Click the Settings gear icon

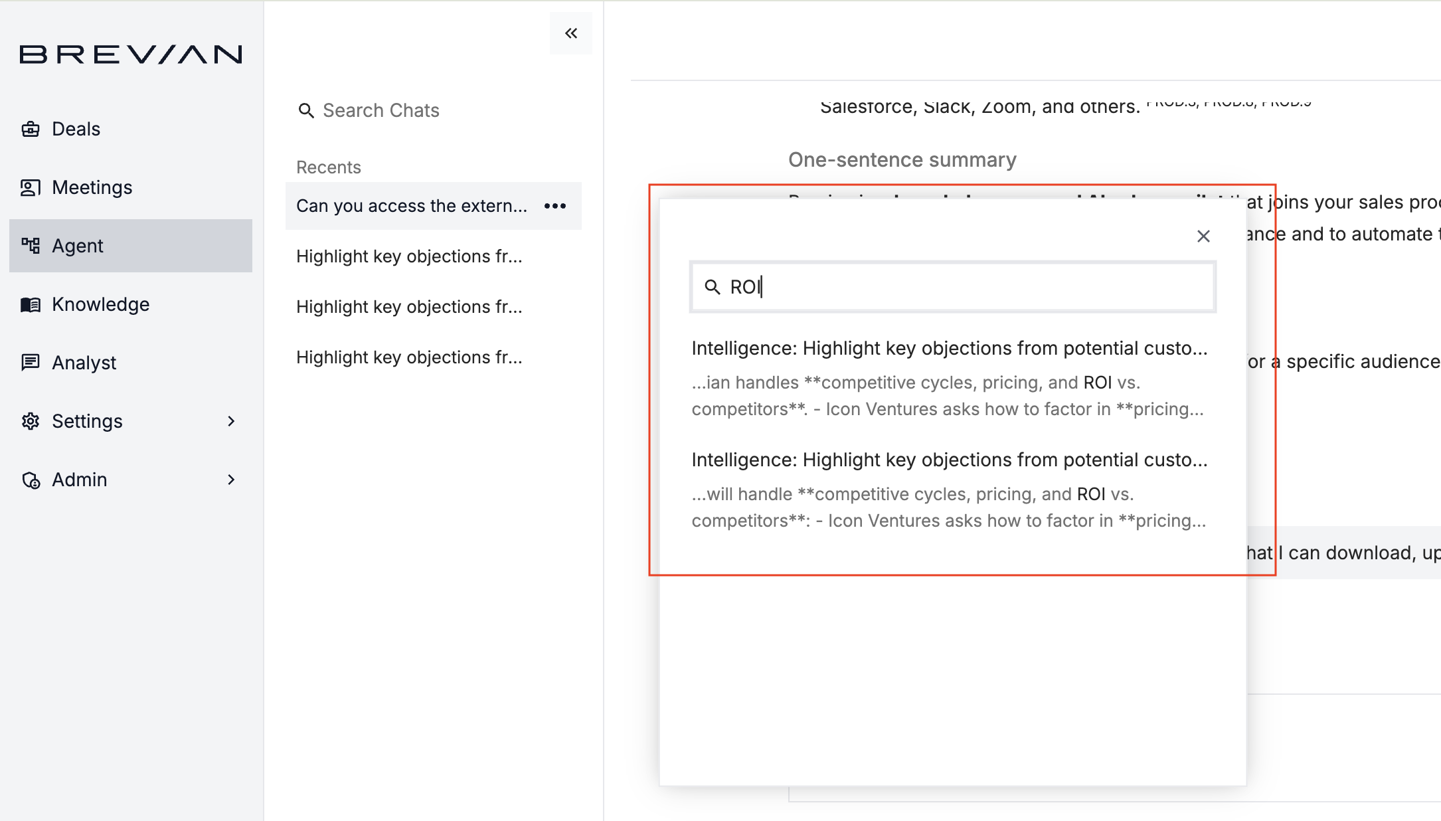coord(31,421)
